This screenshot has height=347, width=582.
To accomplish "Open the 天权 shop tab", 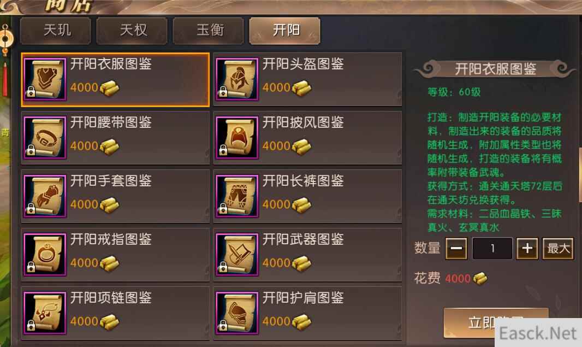I will click(x=132, y=31).
